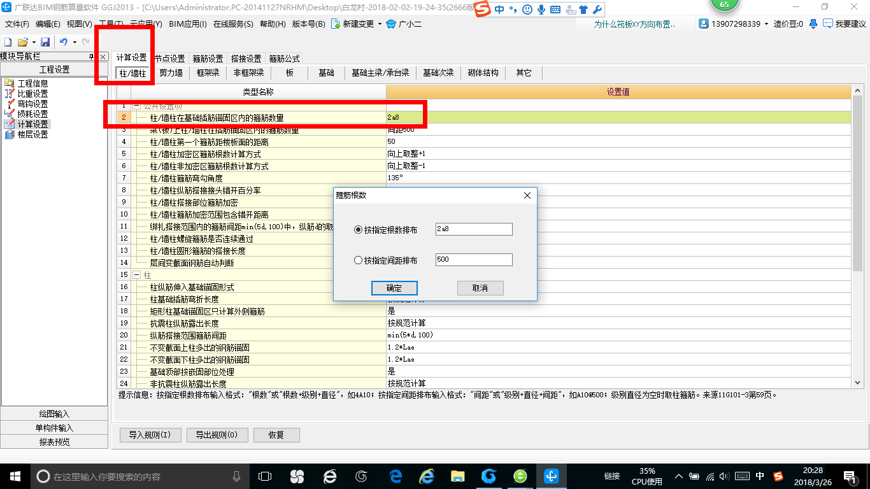The height and width of the screenshot is (489, 870).
Task: Open the 帮助(H) menu
Action: click(273, 24)
